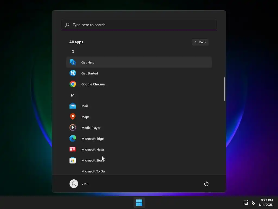Click the M letter section header
This screenshot has width=278, height=209.
(73, 95)
